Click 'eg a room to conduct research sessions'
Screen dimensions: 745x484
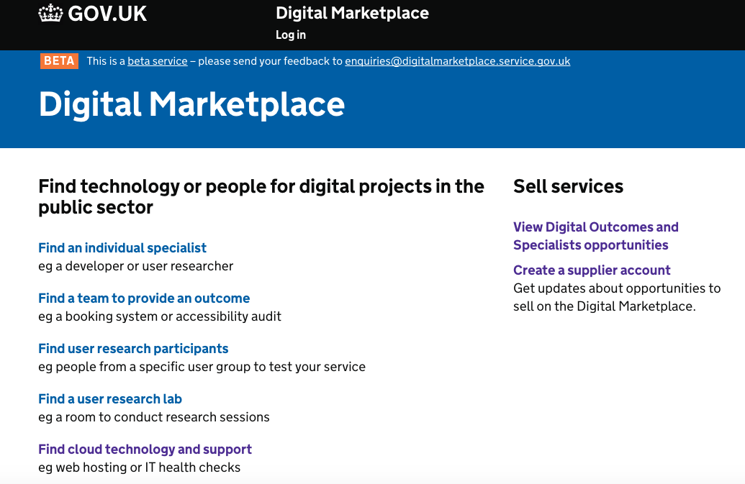coord(154,417)
